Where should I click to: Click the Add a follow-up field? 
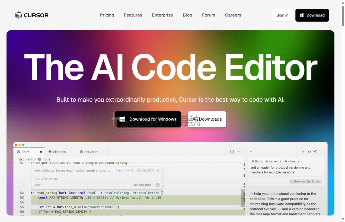(97, 179)
